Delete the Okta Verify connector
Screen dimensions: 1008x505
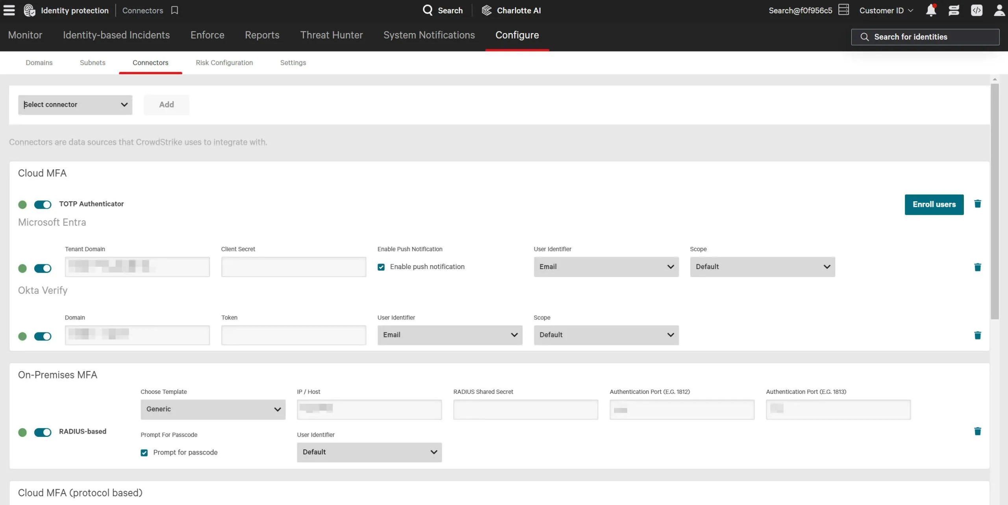click(x=977, y=335)
